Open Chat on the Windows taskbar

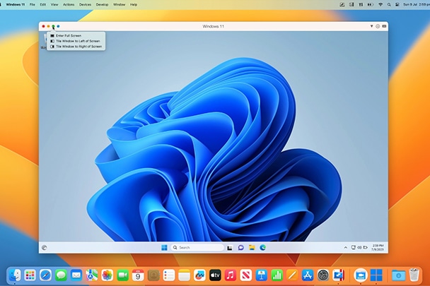pos(240,248)
